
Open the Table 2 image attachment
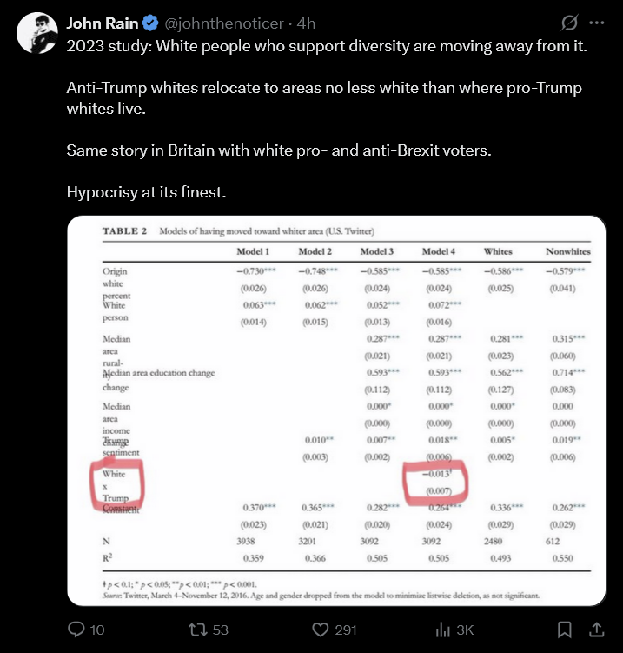click(336, 410)
